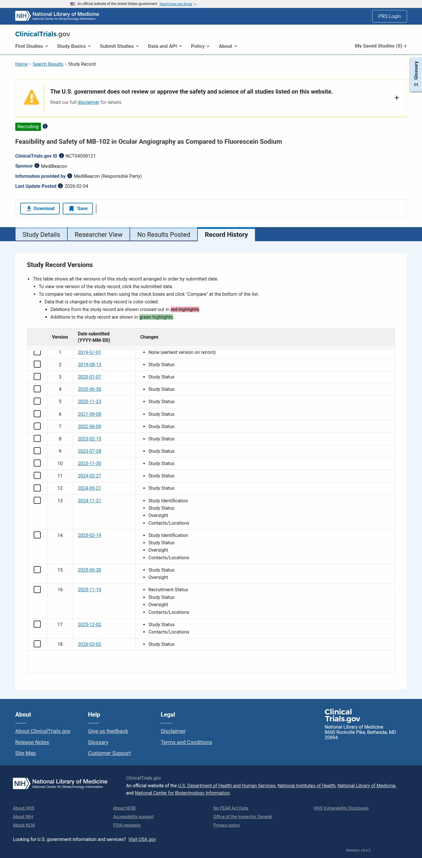Viewport: 422px width, 858px height.
Task: Click the Download button
Action: pos(40,209)
